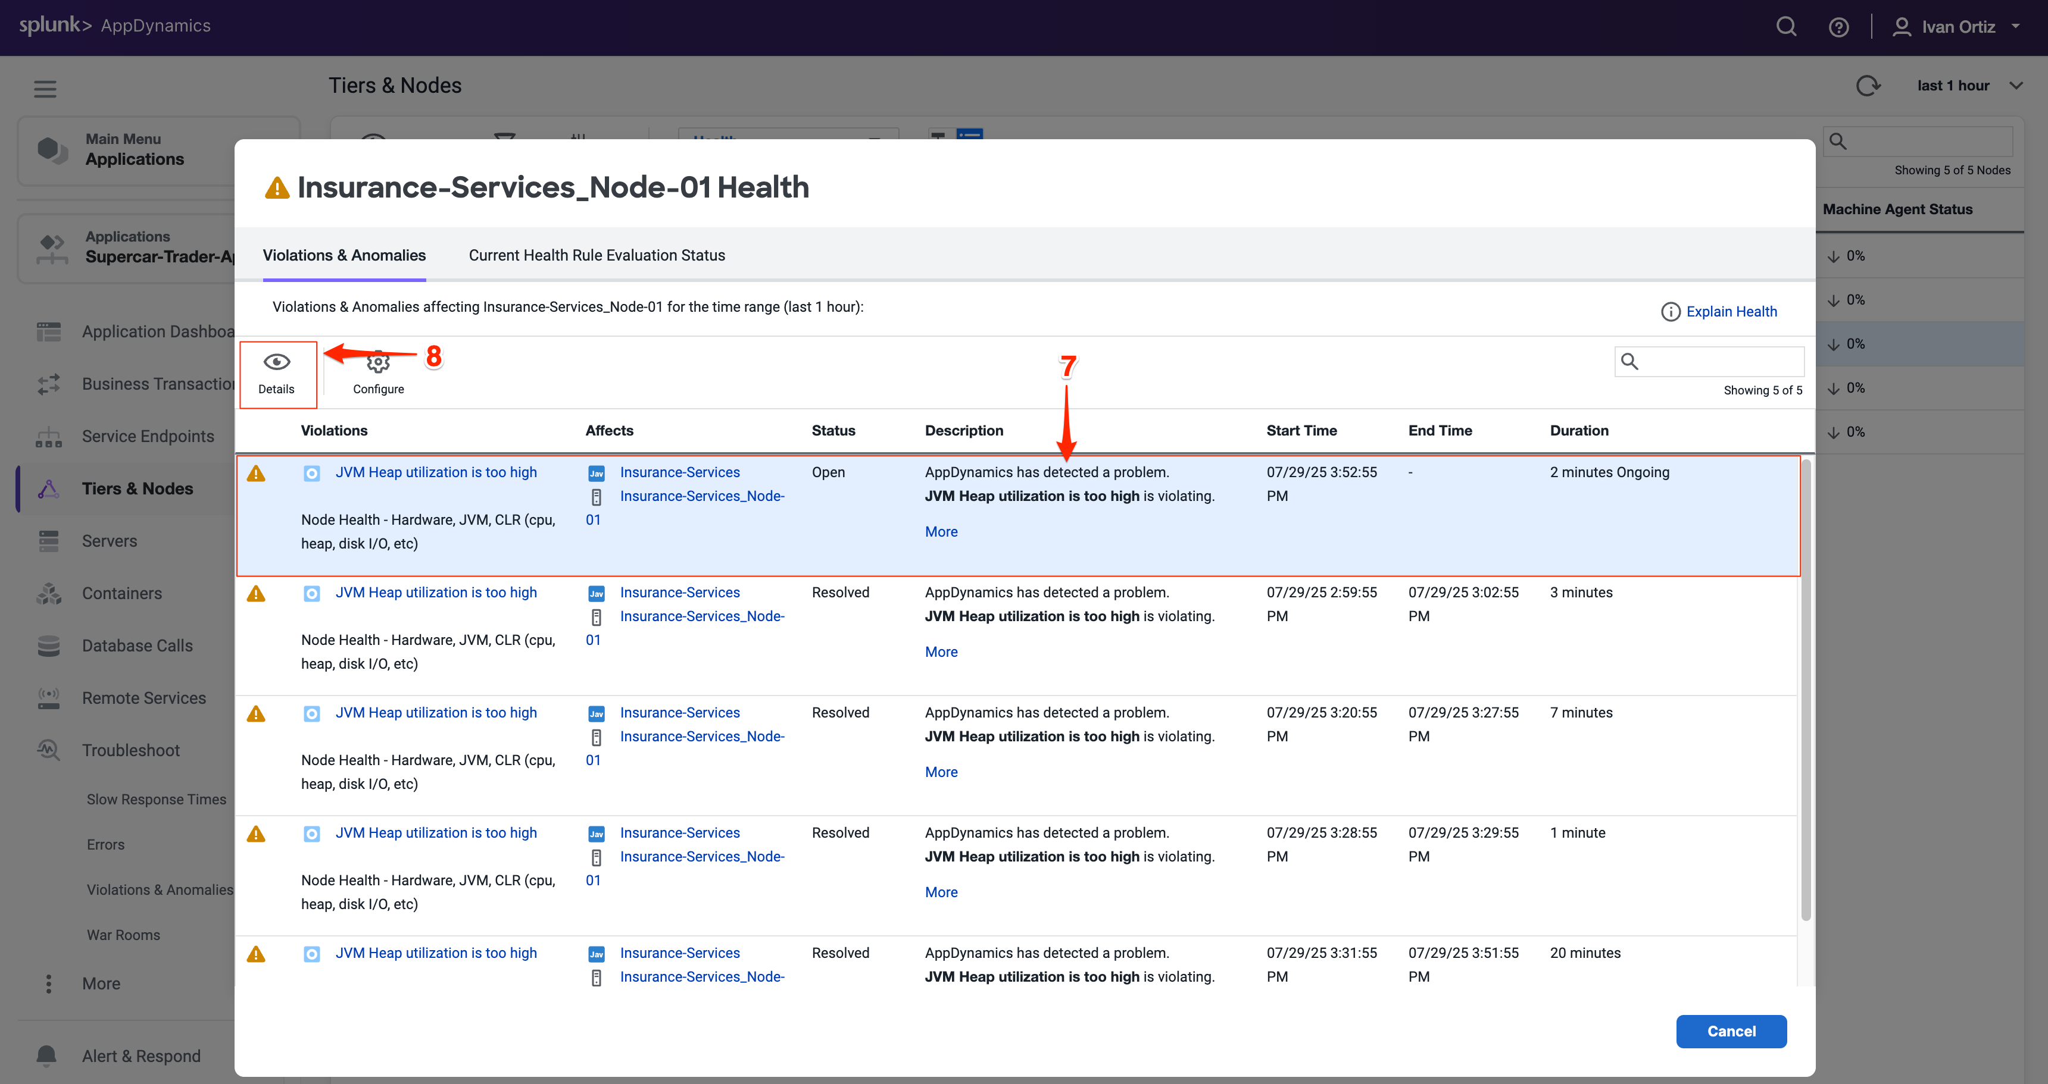This screenshot has width=2048, height=1084.
Task: Open the Ivan Ortiz user menu
Action: coord(1958,27)
